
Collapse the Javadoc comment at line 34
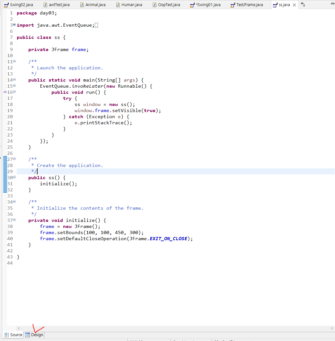point(14,202)
